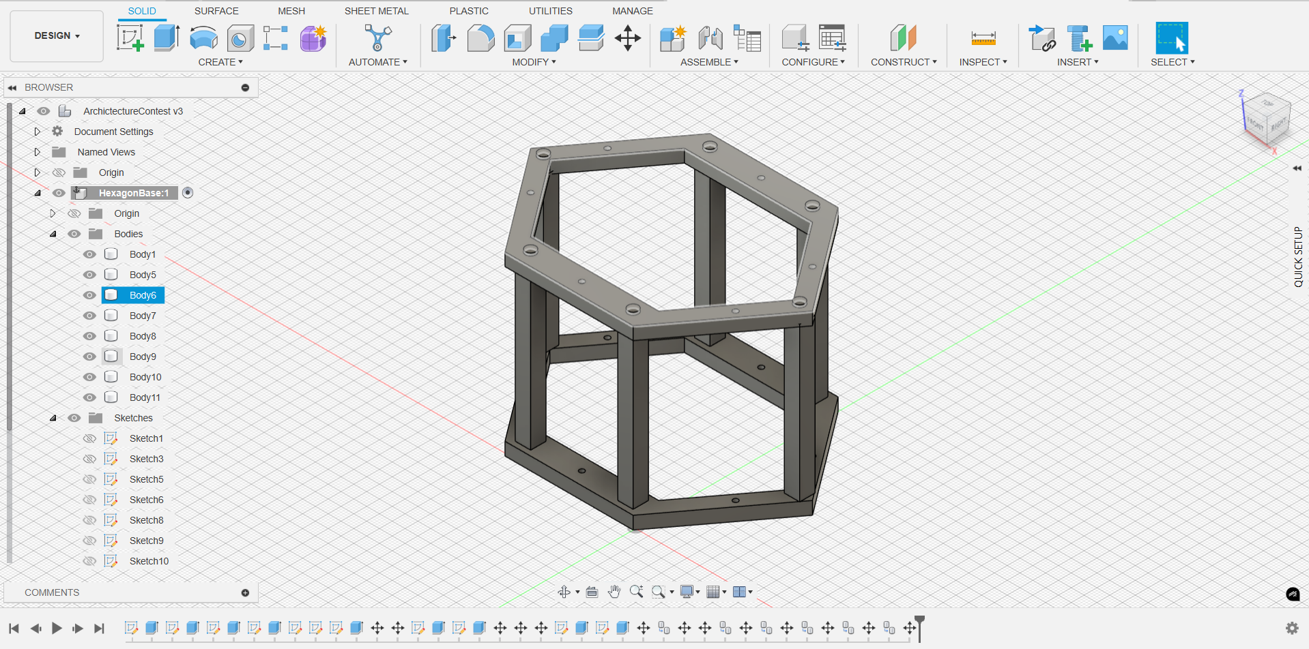
Task: Expand Named Views node
Action: [38, 152]
